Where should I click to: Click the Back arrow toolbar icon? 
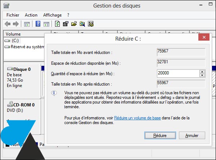coord(8,24)
